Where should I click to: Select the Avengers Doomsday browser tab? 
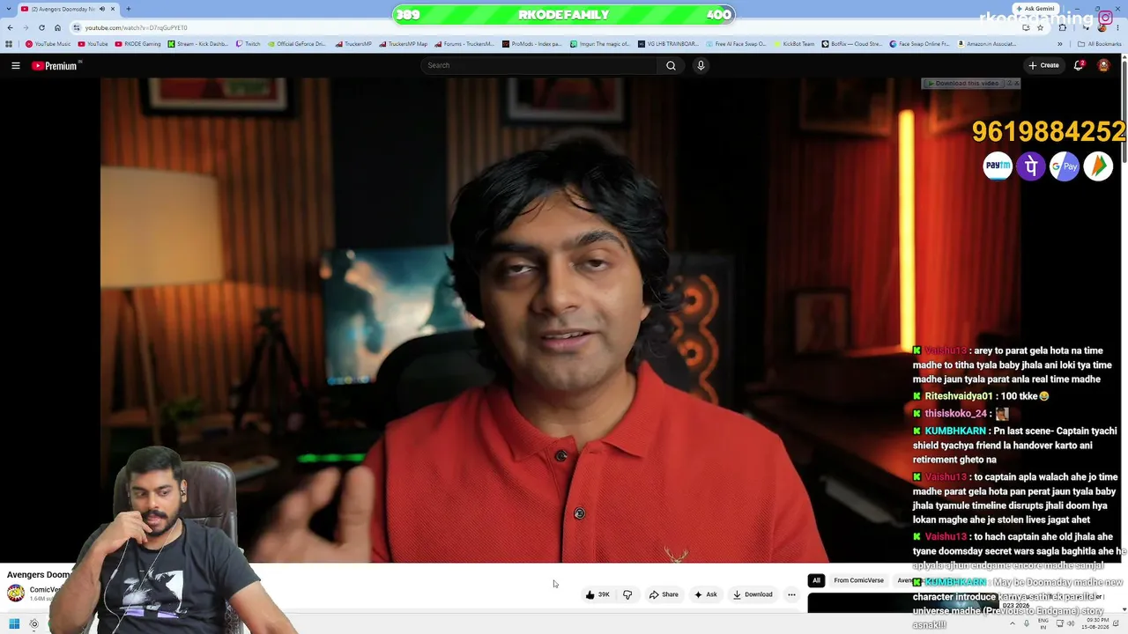point(69,9)
